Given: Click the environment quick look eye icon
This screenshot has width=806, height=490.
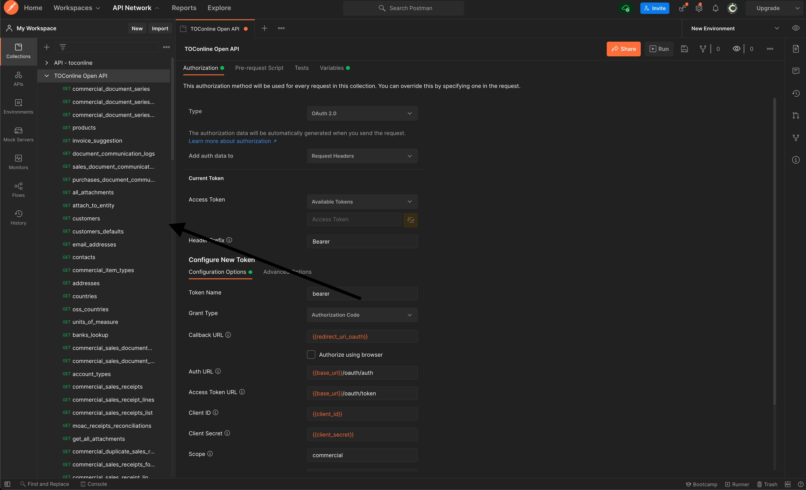Looking at the screenshot, I should click(796, 28).
